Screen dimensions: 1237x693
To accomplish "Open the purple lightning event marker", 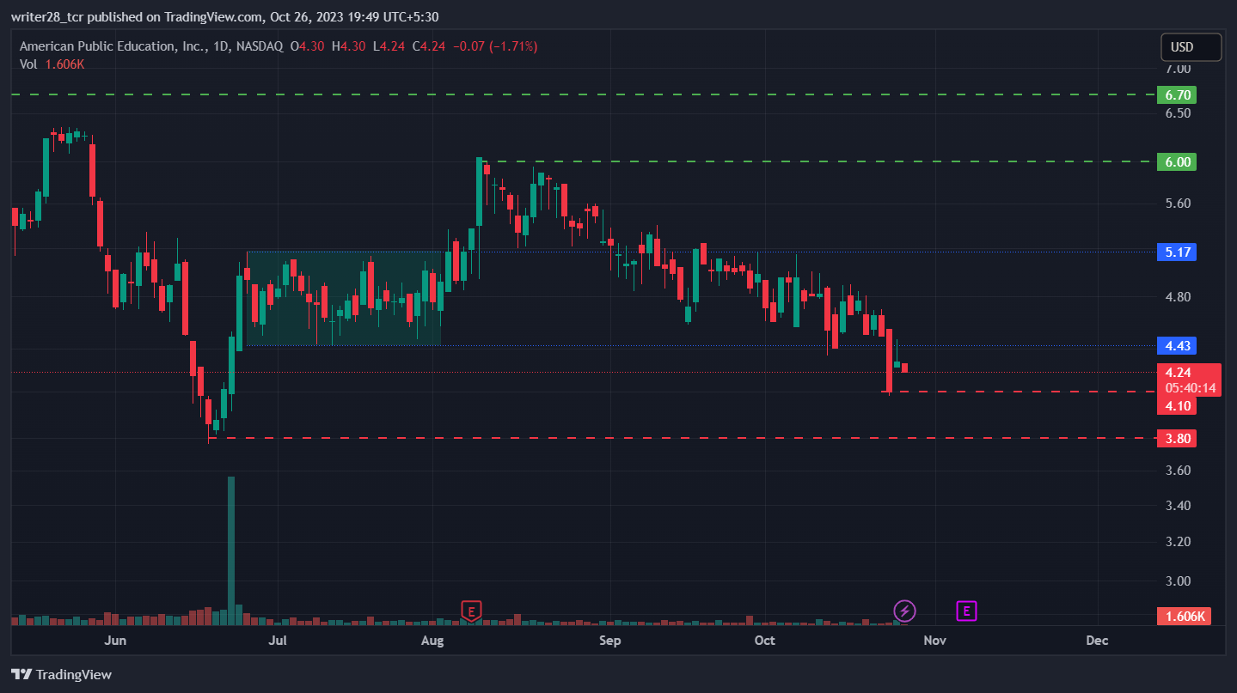I will coord(904,611).
